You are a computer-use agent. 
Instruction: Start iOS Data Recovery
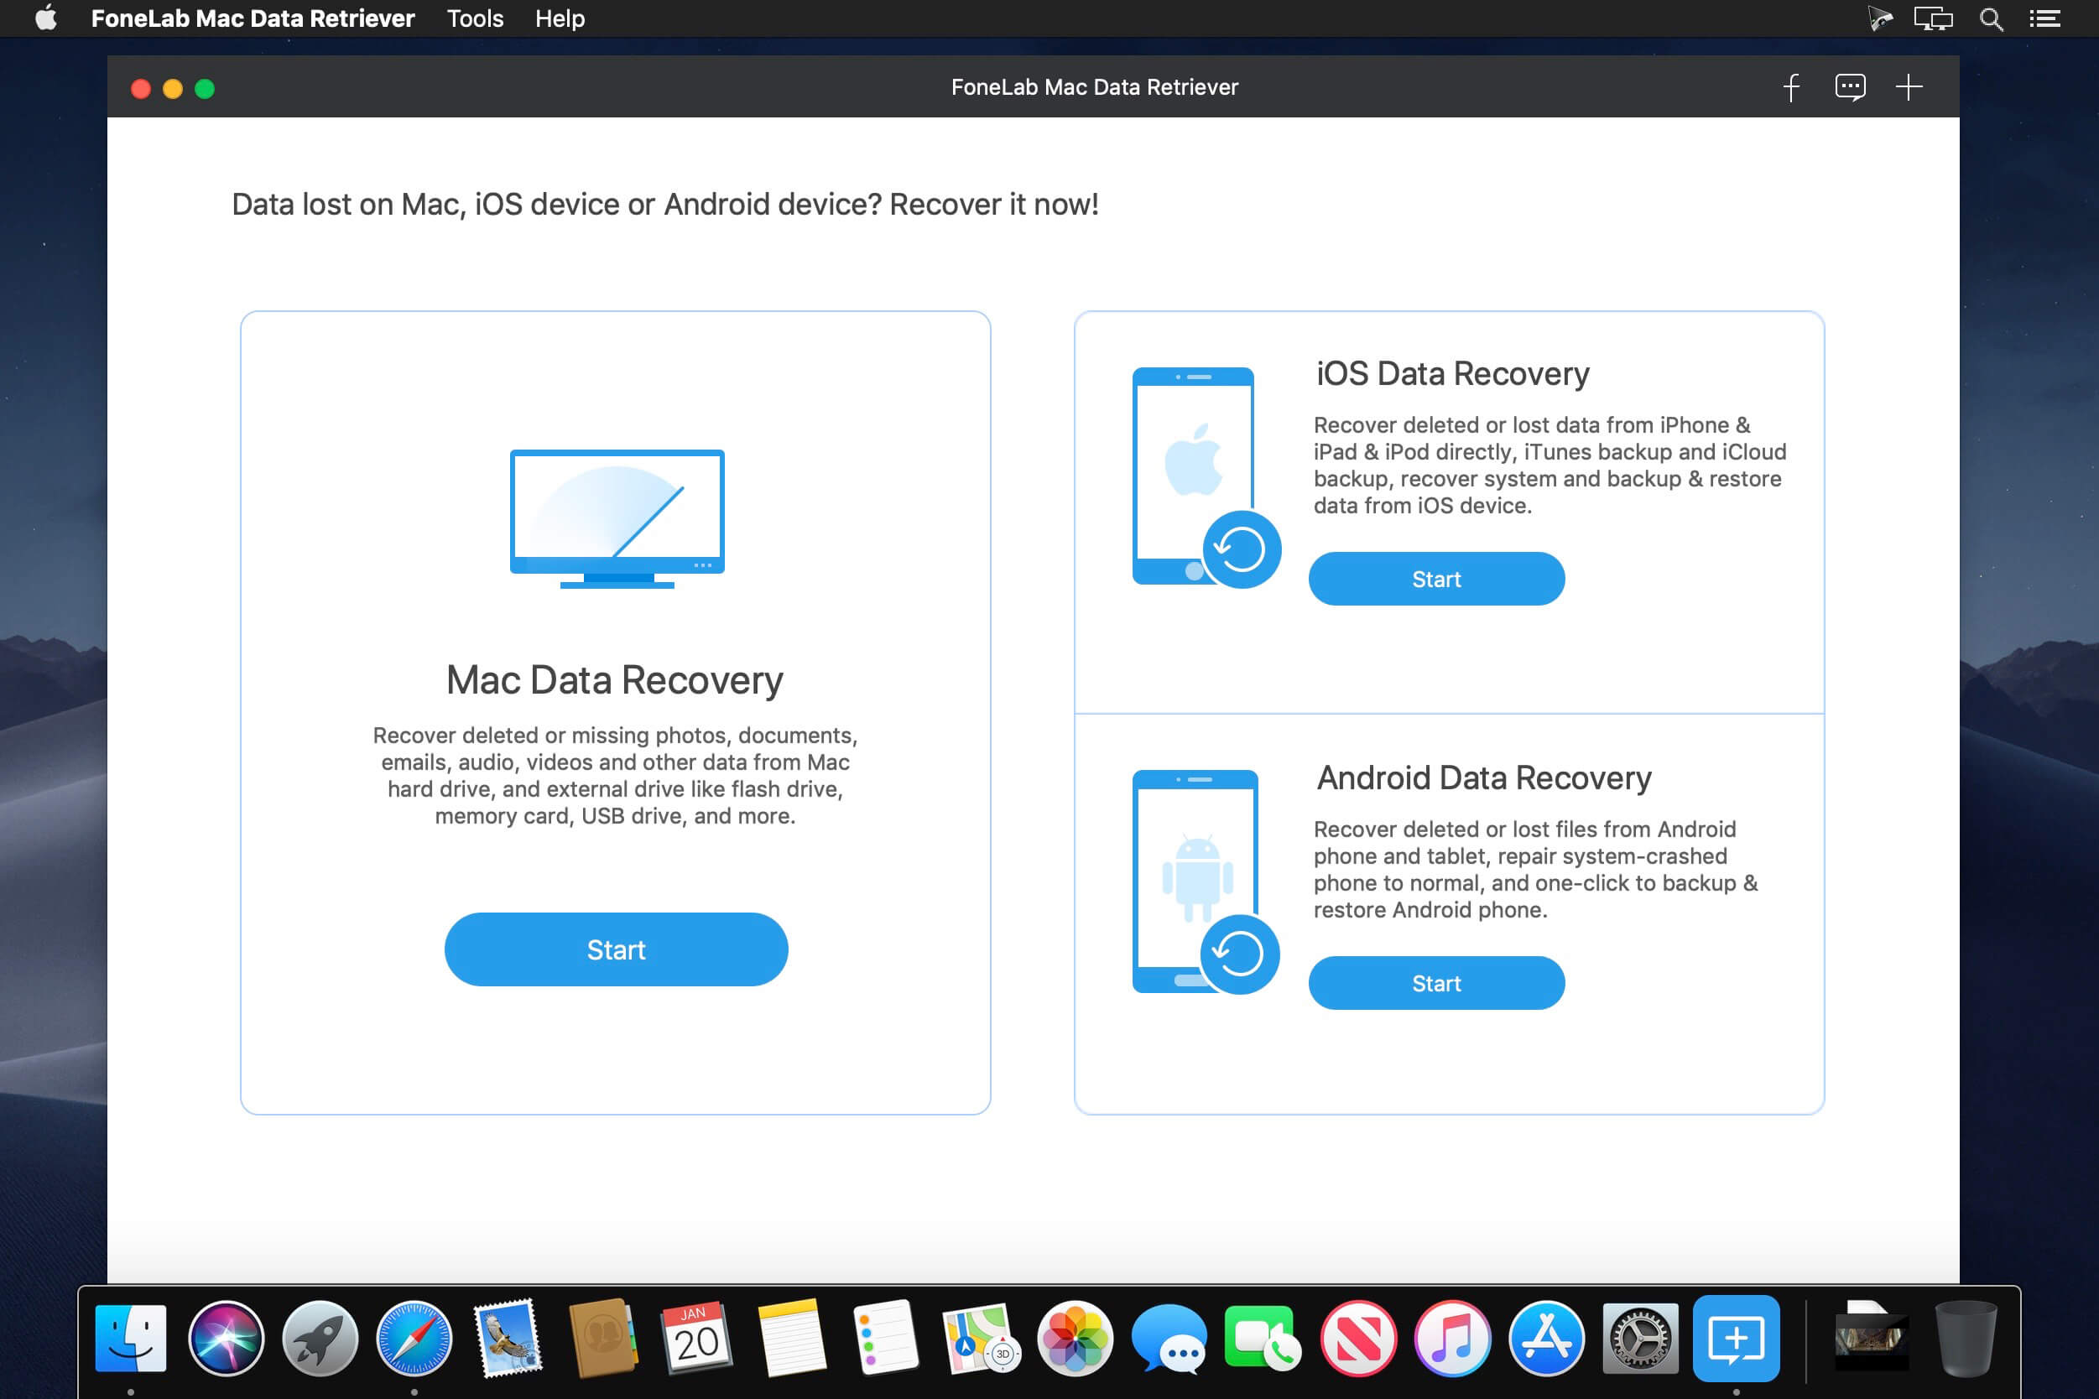point(1436,579)
